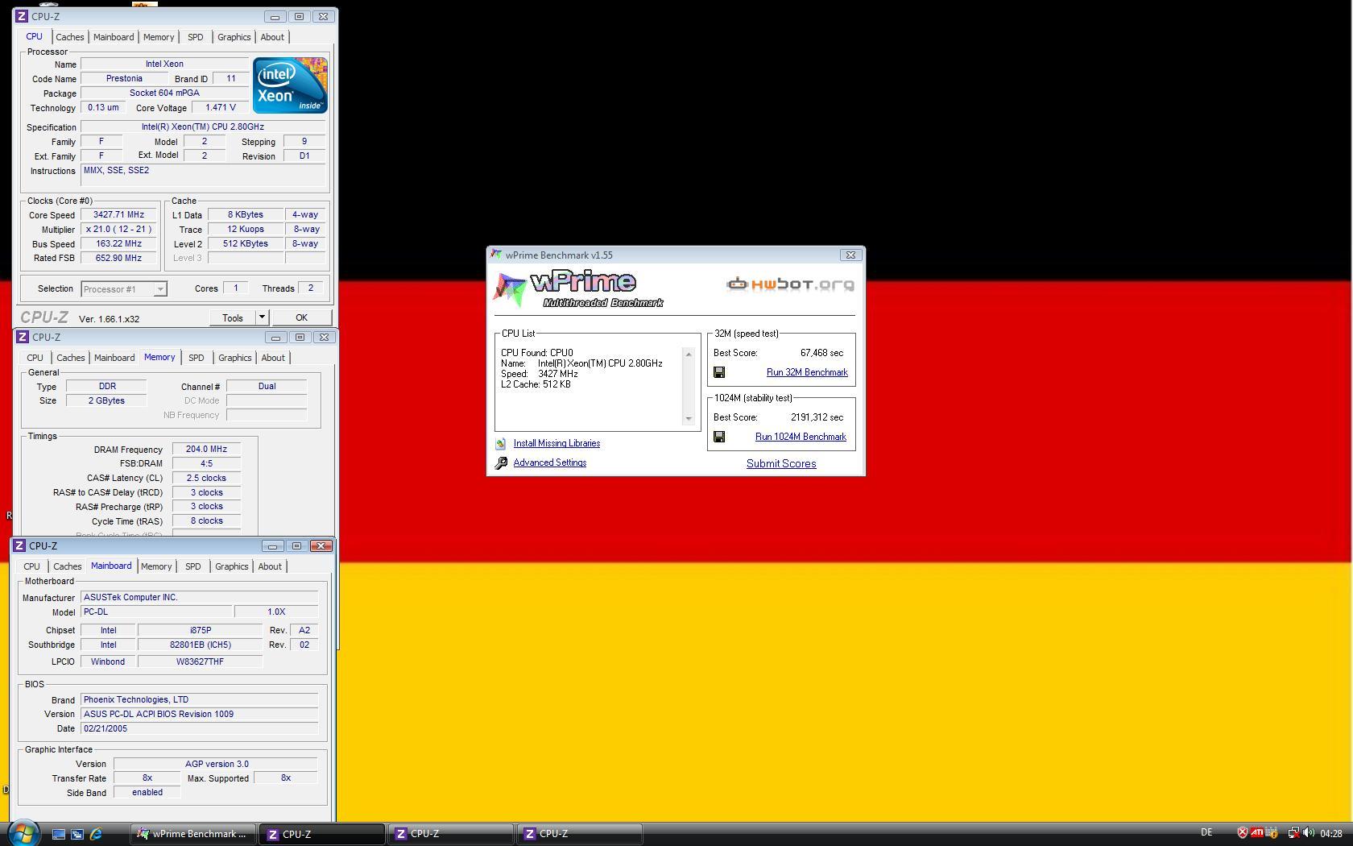Switch to wPrime Benchmark taskbar button
The image size is (1353, 846).
click(x=193, y=834)
